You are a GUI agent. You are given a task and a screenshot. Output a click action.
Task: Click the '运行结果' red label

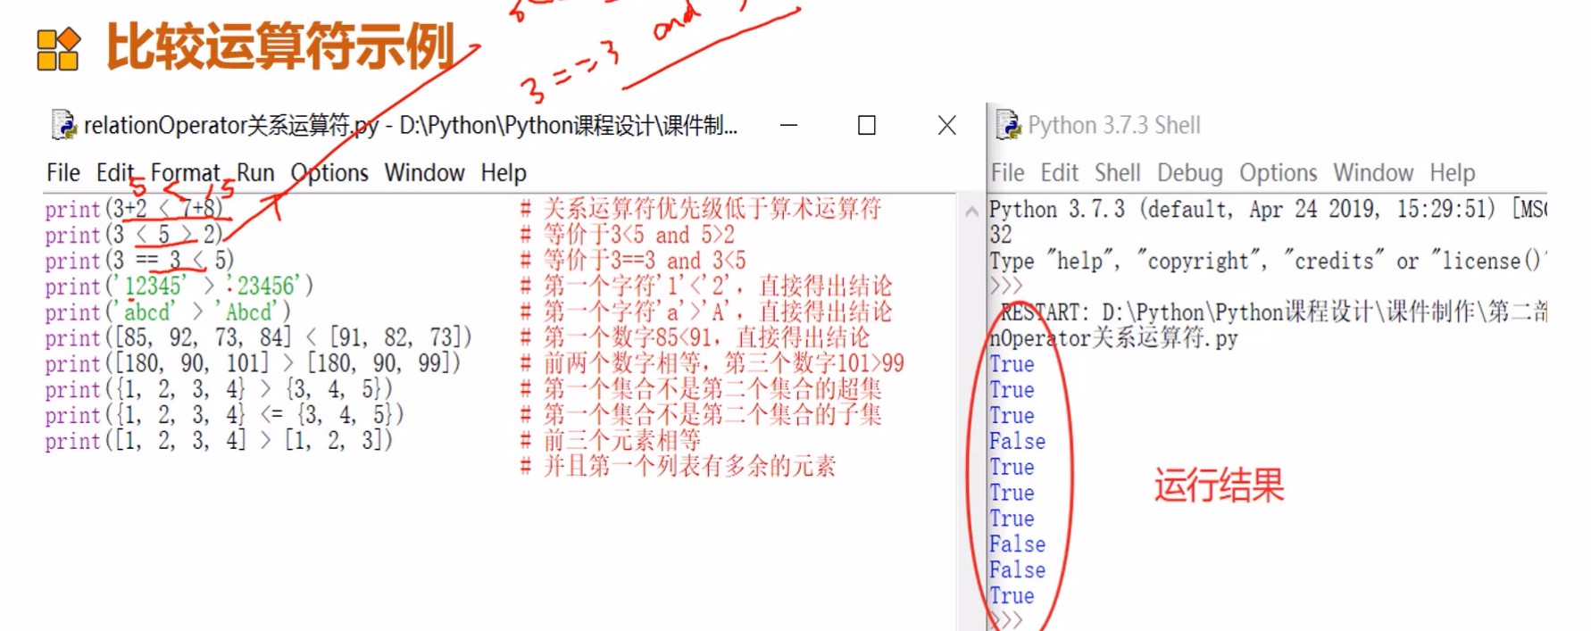click(1219, 486)
